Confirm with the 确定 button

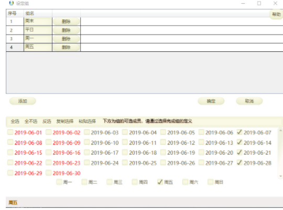(211, 101)
